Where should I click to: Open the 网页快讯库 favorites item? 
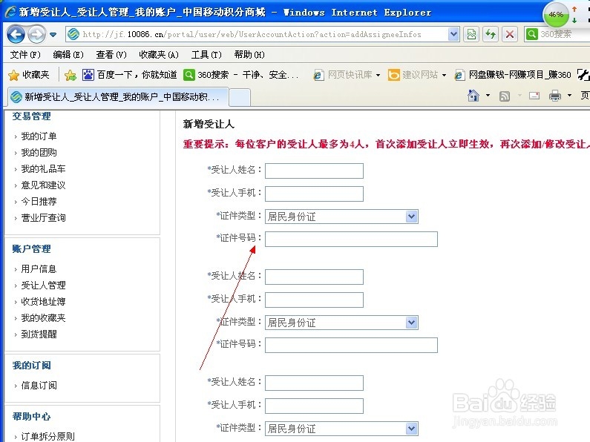pos(346,75)
